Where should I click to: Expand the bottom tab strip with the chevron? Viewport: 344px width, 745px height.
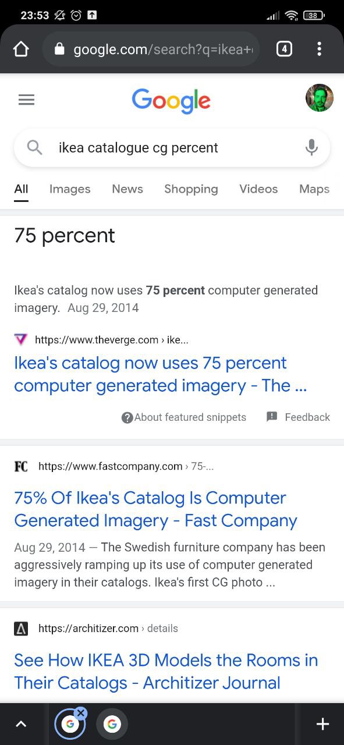coord(21,724)
